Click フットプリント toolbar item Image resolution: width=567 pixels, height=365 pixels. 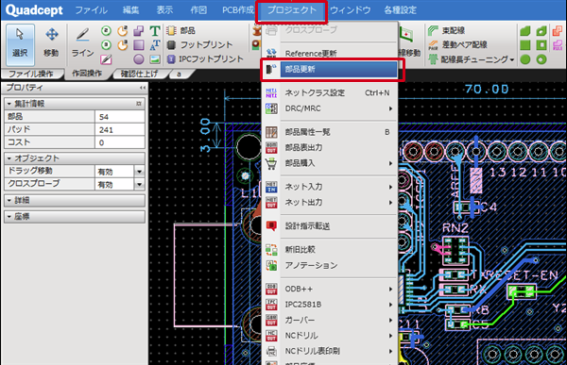(200, 44)
